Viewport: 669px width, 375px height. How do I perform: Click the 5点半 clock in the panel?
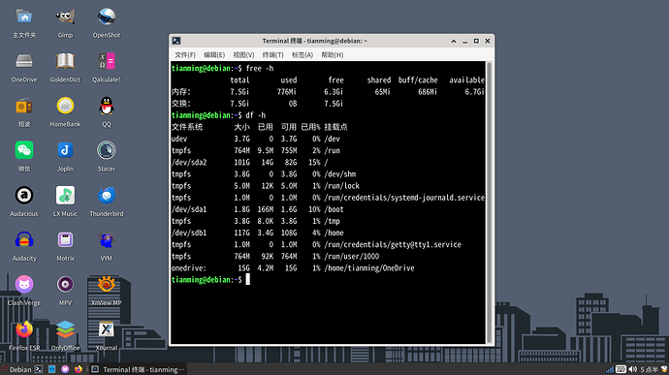pos(649,369)
